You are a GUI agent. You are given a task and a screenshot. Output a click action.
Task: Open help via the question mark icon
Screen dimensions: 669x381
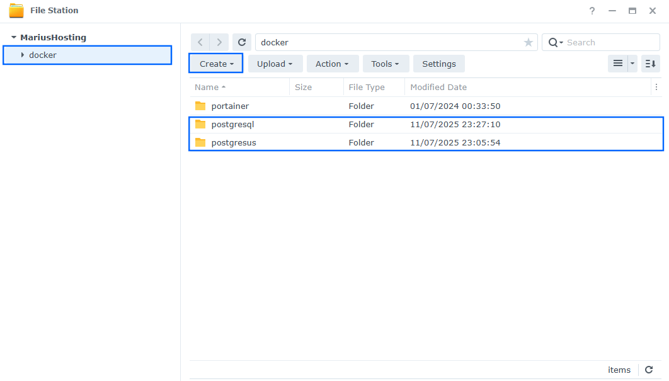[592, 10]
